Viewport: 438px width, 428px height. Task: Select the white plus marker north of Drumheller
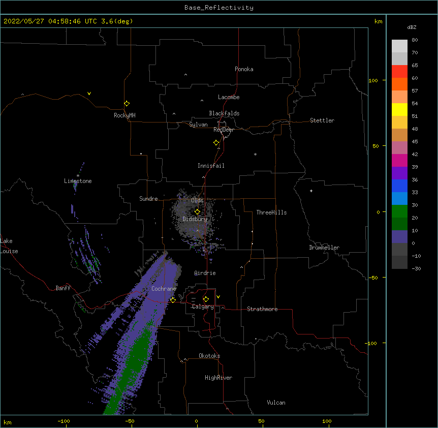pyautogui.click(x=311, y=191)
